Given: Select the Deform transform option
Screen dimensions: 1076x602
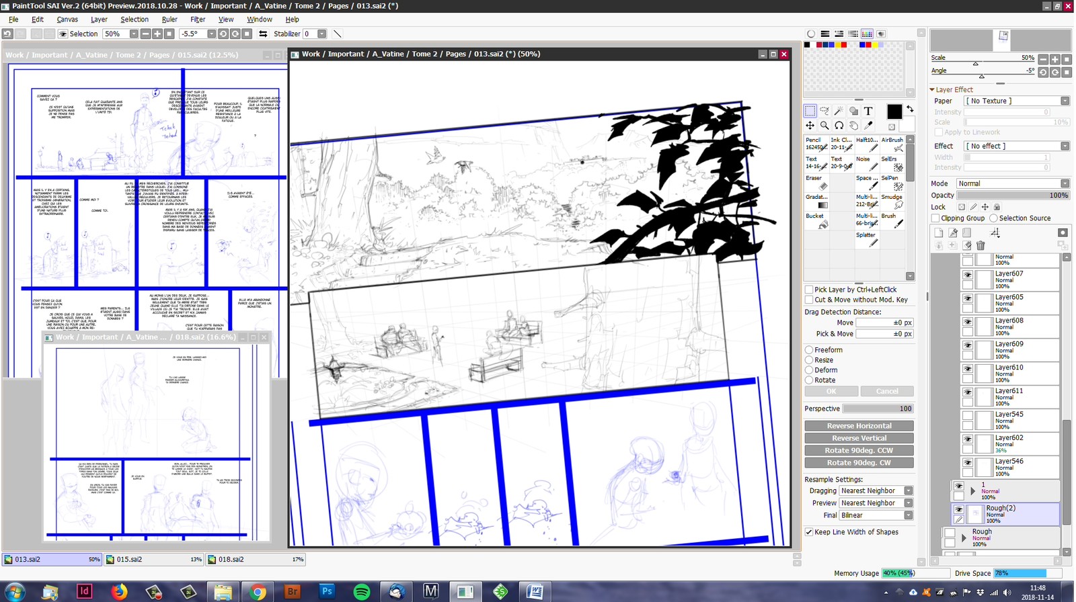Looking at the screenshot, I should pyautogui.click(x=809, y=370).
